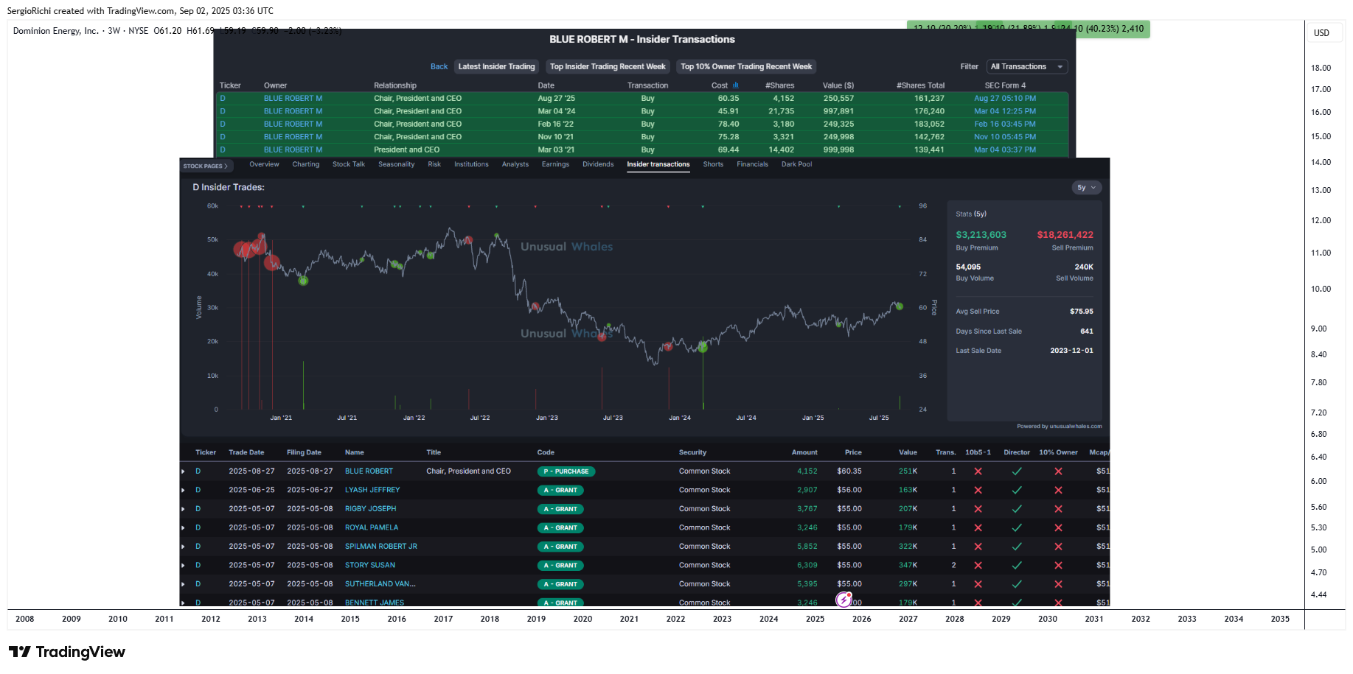Screen dimensions: 1353x674
Task: Click BLUE ROBERT M owner in the Feb 16 '22 row
Action: pos(293,124)
